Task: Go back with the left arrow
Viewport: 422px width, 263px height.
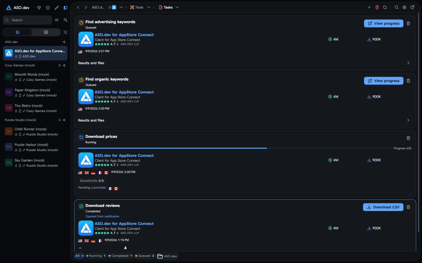Action: [78, 7]
